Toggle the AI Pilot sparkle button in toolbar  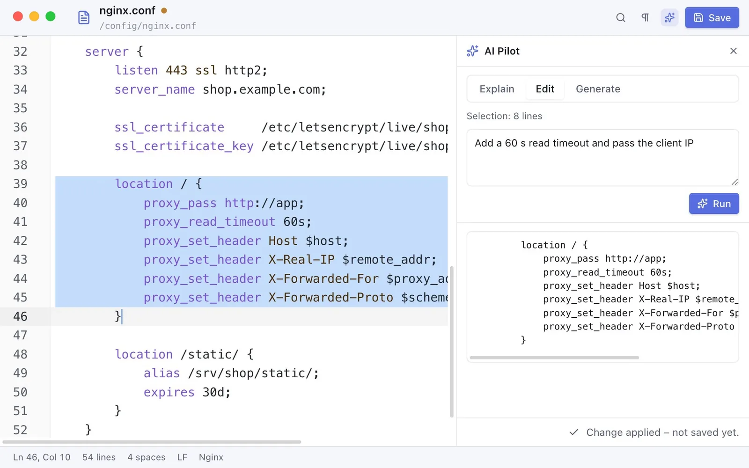(669, 18)
